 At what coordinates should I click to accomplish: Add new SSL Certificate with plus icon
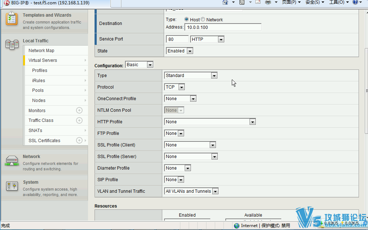click(79, 140)
